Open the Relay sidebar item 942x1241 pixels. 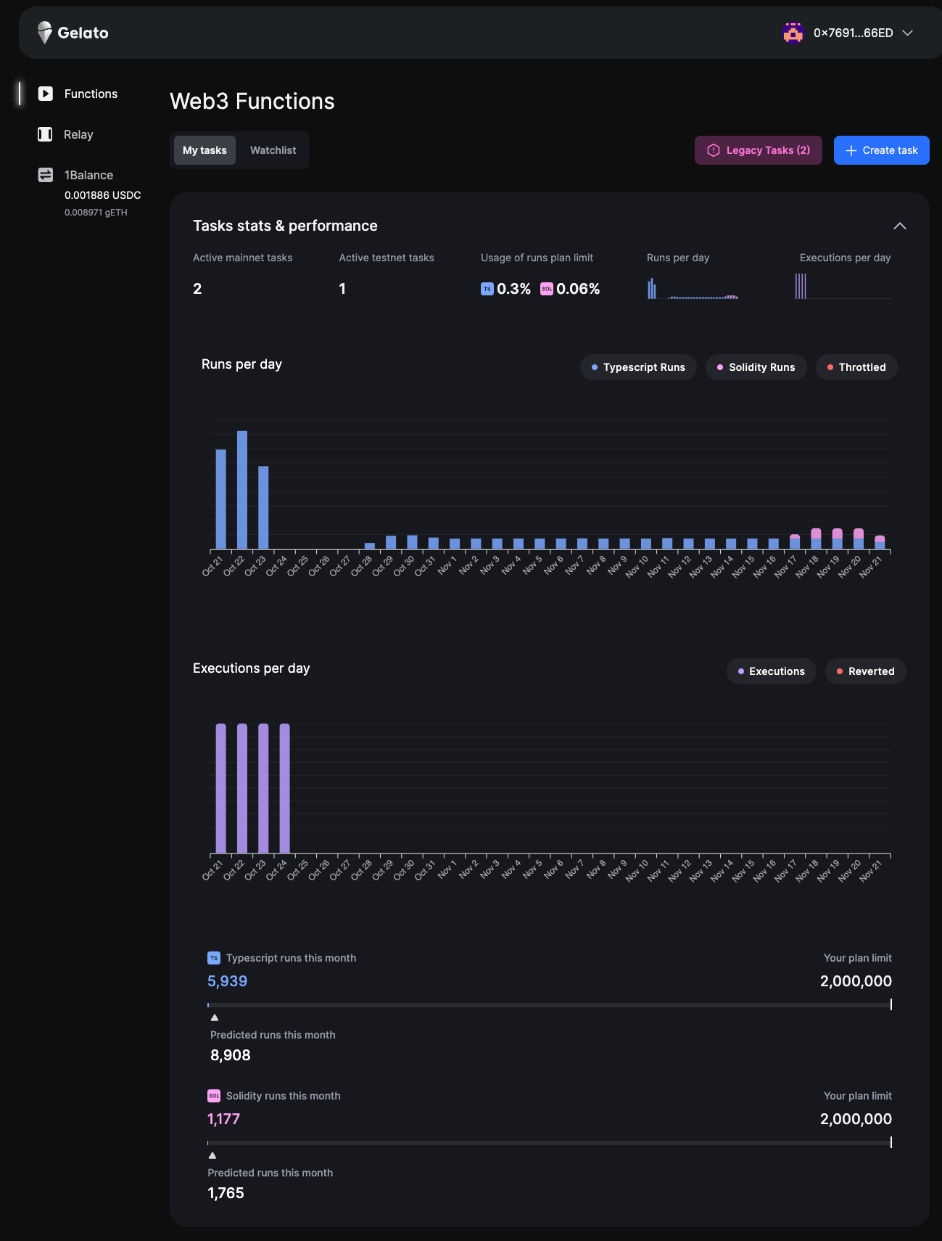(80, 134)
